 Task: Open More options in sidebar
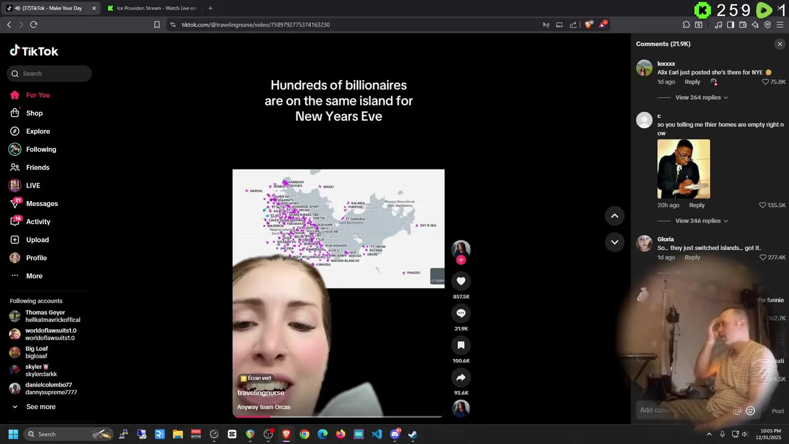click(27, 276)
